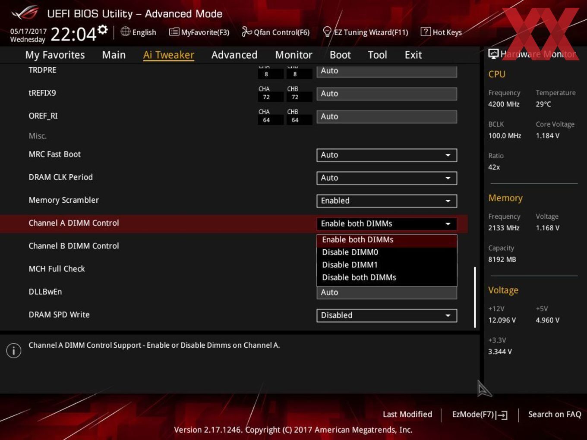Switch to the Main tab
The height and width of the screenshot is (440, 587).
pyautogui.click(x=114, y=55)
